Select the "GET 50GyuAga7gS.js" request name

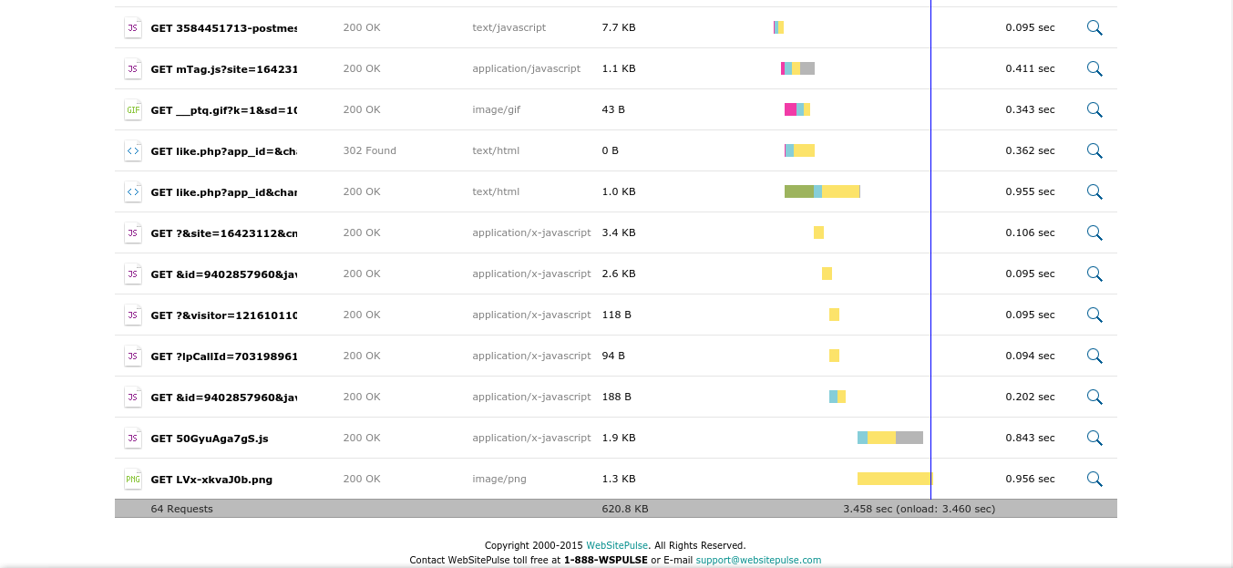coord(210,439)
